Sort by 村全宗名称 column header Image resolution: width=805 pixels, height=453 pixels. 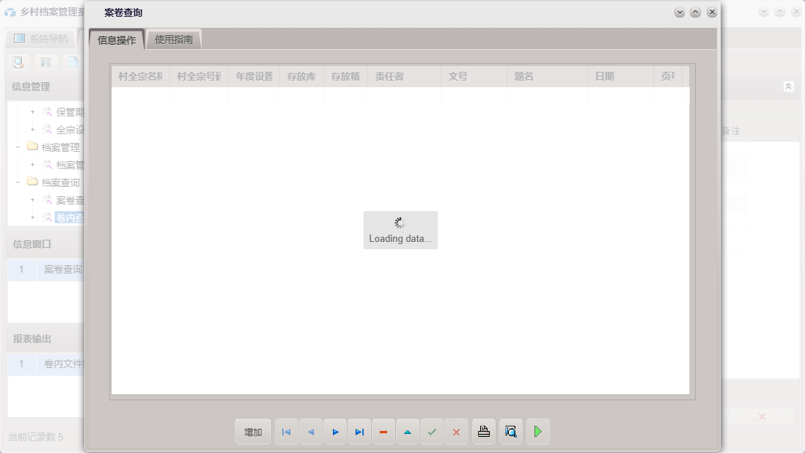click(140, 76)
